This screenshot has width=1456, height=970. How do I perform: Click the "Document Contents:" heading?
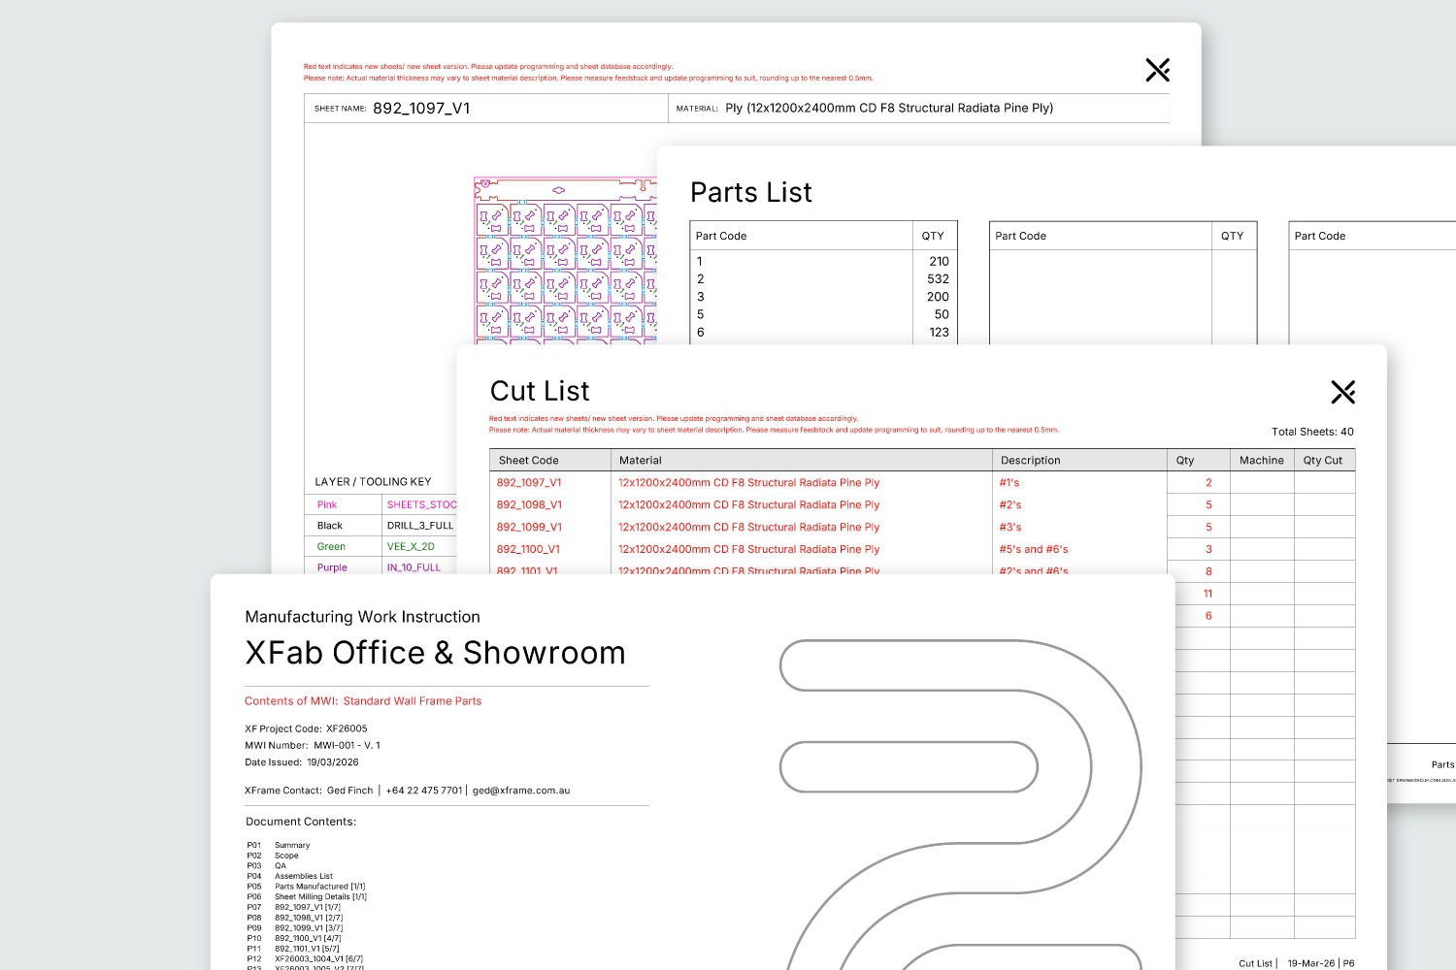[301, 822]
